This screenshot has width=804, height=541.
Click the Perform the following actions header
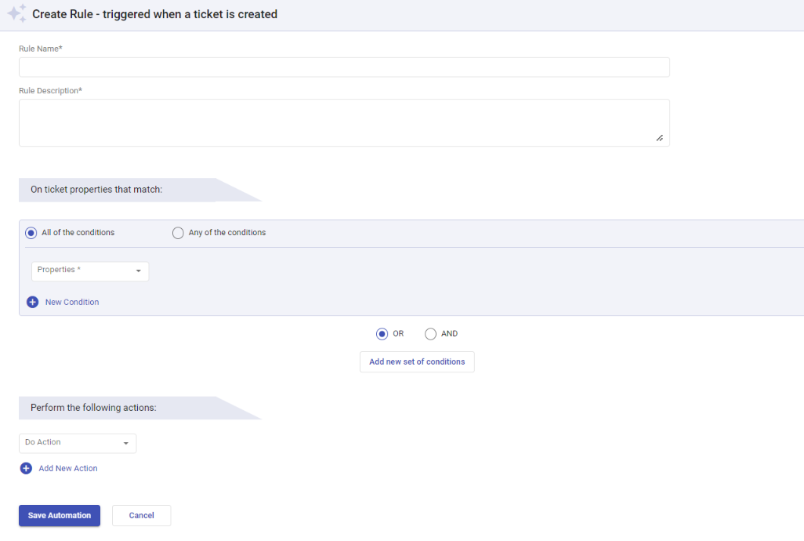point(94,408)
